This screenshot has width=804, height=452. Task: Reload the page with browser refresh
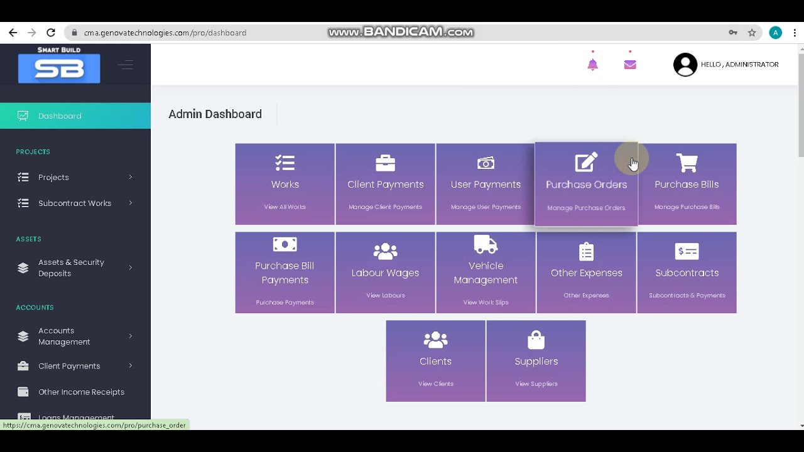51,33
